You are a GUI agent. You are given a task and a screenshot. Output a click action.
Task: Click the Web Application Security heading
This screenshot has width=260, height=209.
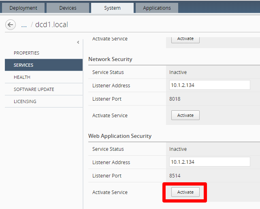[120, 136]
